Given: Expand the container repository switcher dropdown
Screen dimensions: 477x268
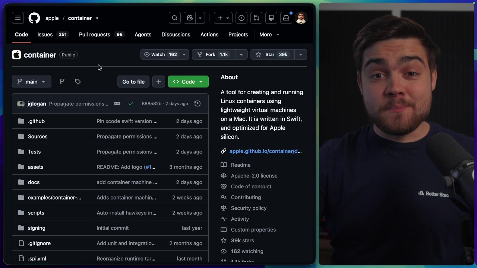Looking at the screenshot, I should point(97,18).
